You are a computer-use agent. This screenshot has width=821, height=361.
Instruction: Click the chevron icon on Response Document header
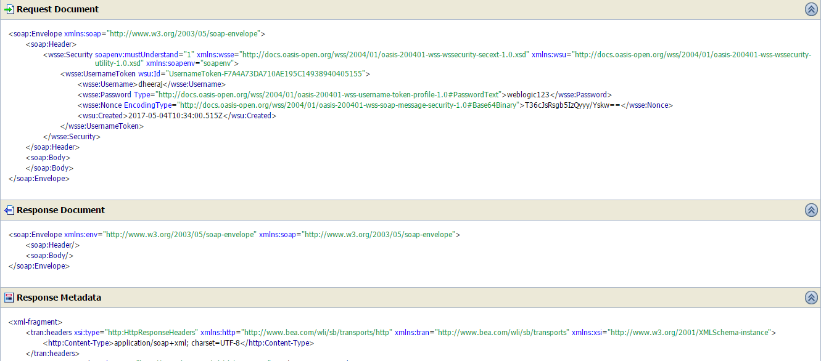pos(811,209)
